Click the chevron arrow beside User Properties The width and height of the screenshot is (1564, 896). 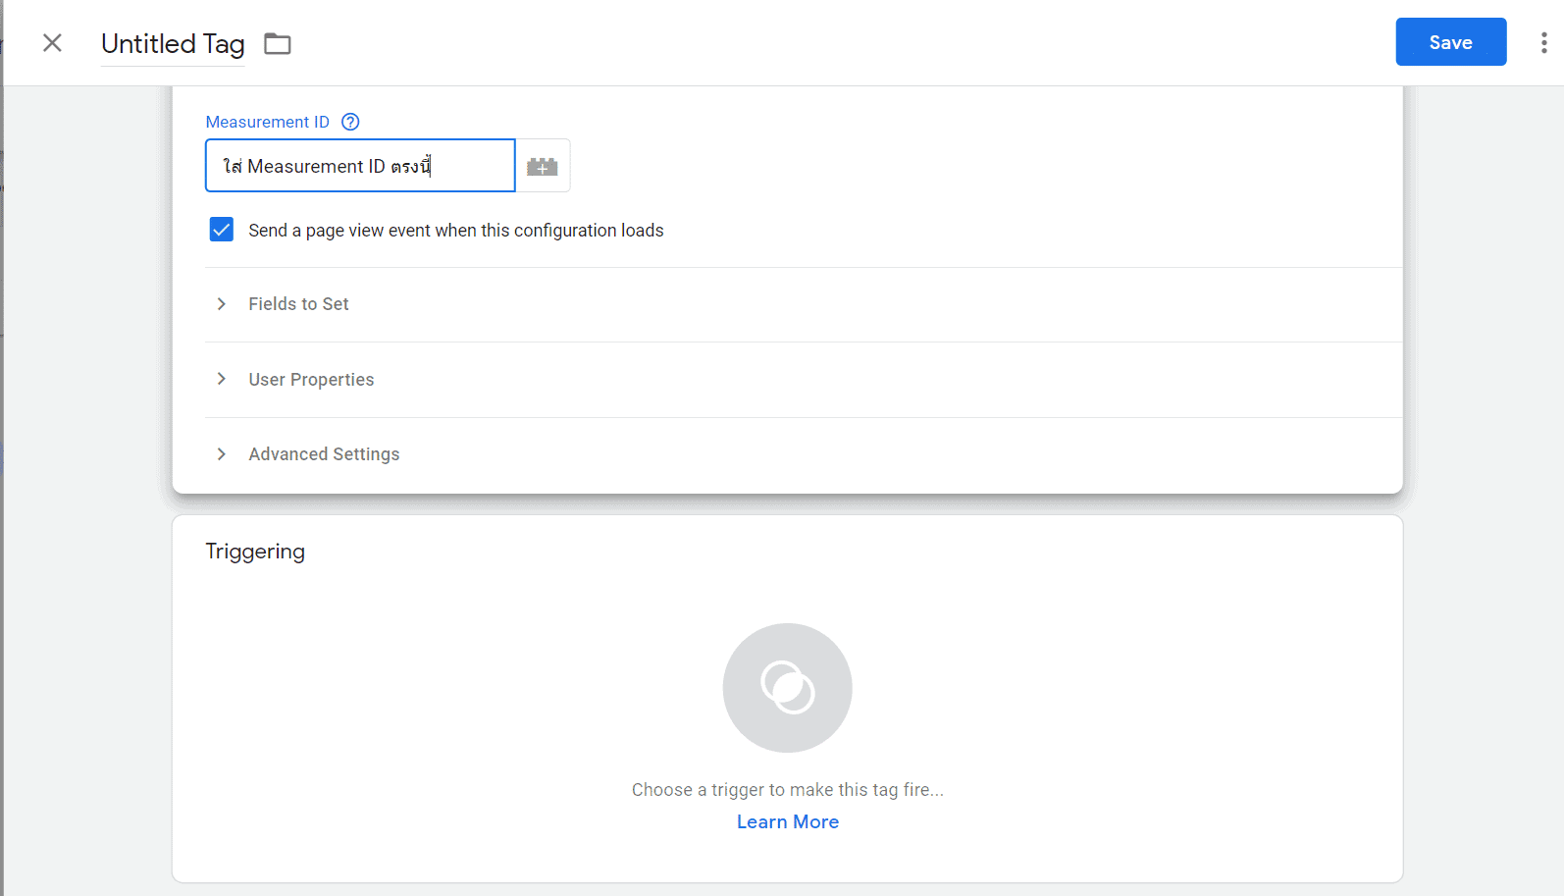222,380
